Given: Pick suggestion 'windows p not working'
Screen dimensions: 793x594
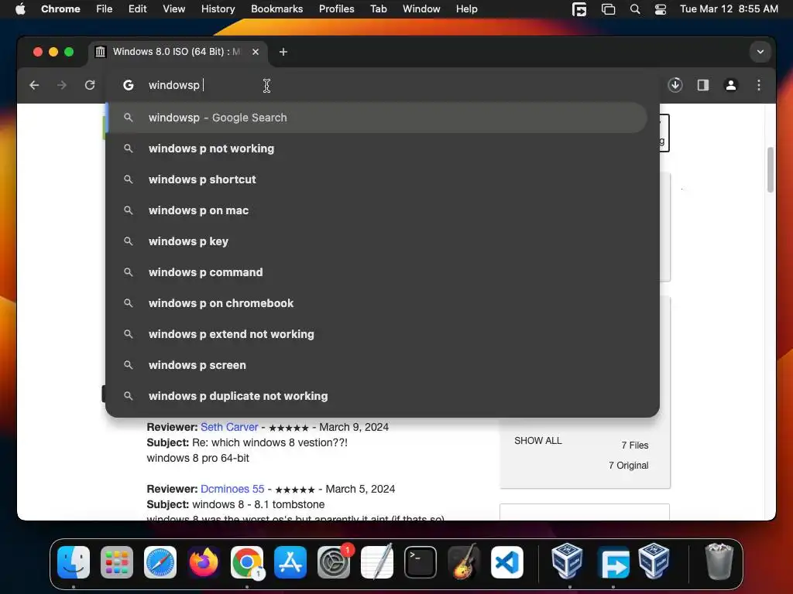Looking at the screenshot, I should 377,148.
